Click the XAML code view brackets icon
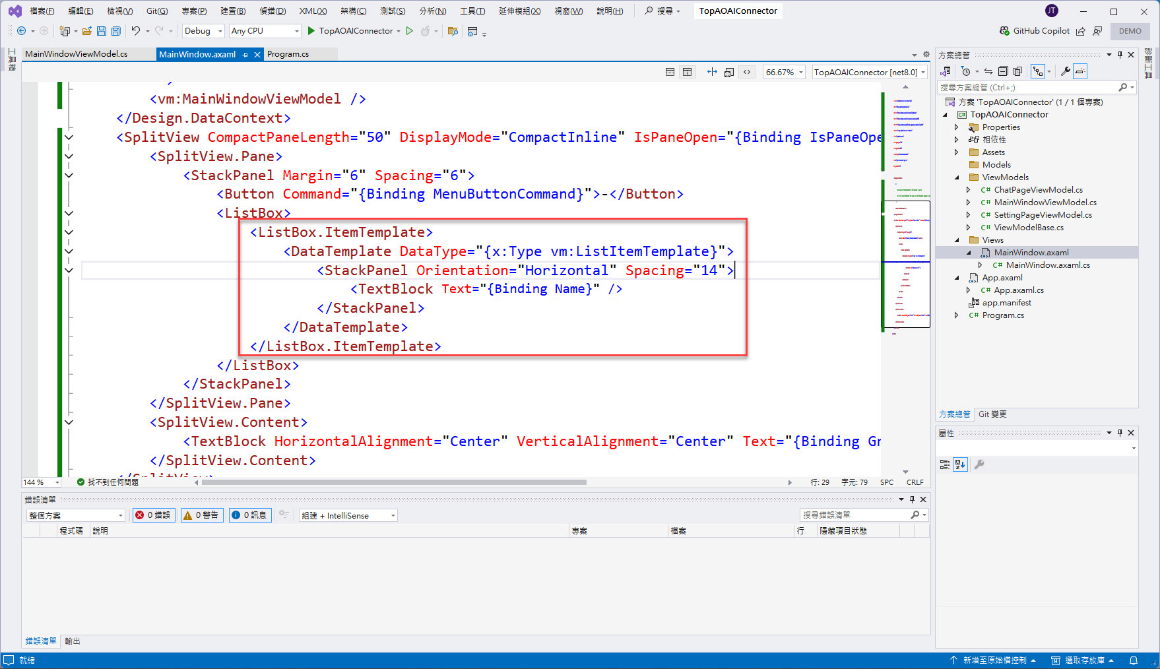The image size is (1160, 669). [x=747, y=72]
